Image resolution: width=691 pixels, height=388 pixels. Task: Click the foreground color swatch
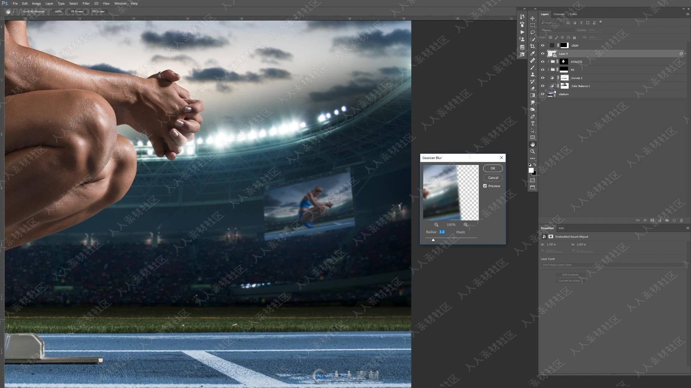point(531,170)
